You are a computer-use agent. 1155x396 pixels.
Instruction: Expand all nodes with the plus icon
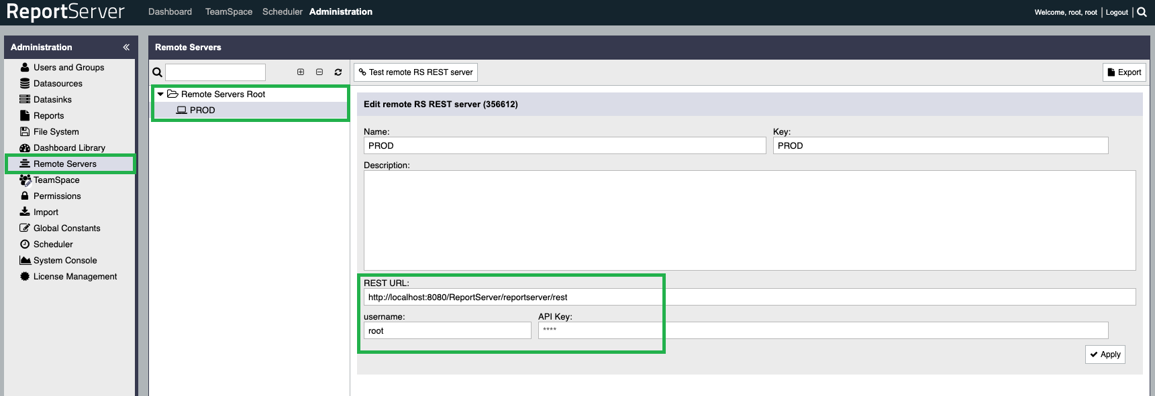(301, 72)
